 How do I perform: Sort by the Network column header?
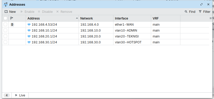click(96, 18)
